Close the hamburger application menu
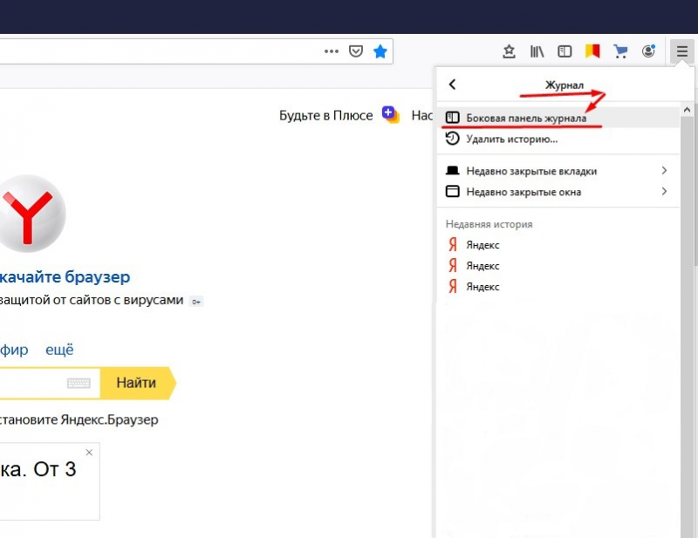 [x=682, y=51]
